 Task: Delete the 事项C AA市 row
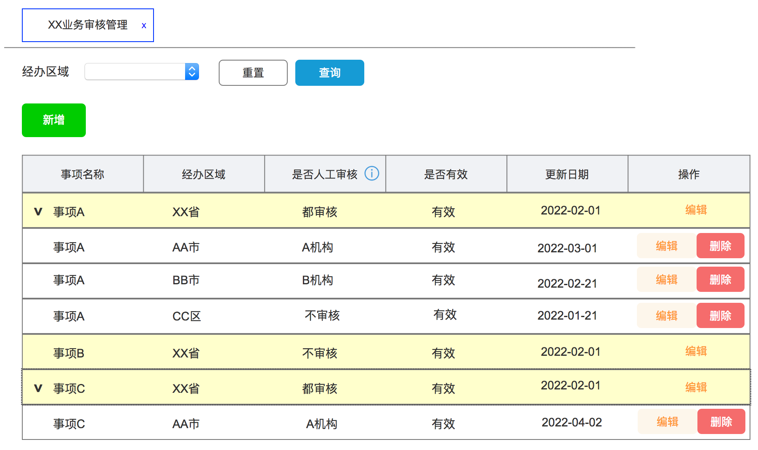click(x=721, y=421)
